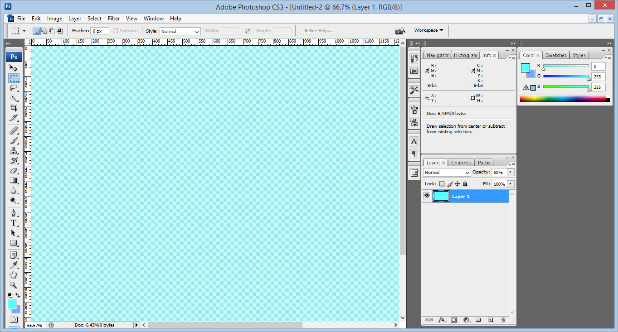Viewport: 618px width, 332px height.
Task: Toggle Lock position for the layer
Action: tap(457, 184)
